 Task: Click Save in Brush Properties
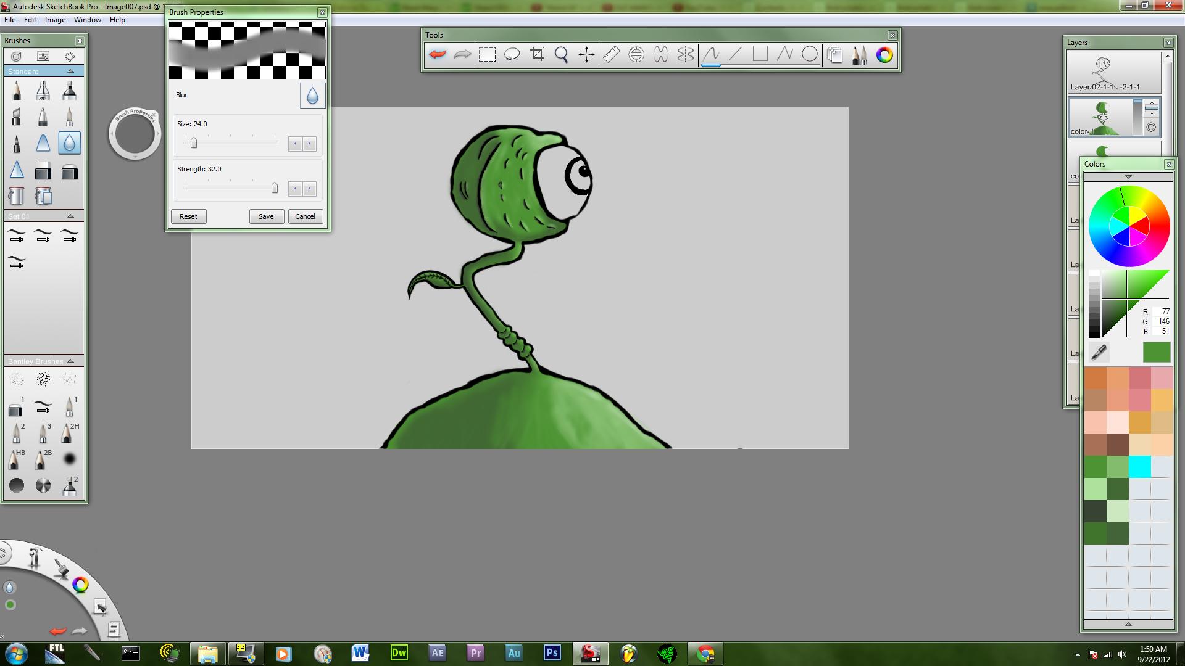(266, 216)
